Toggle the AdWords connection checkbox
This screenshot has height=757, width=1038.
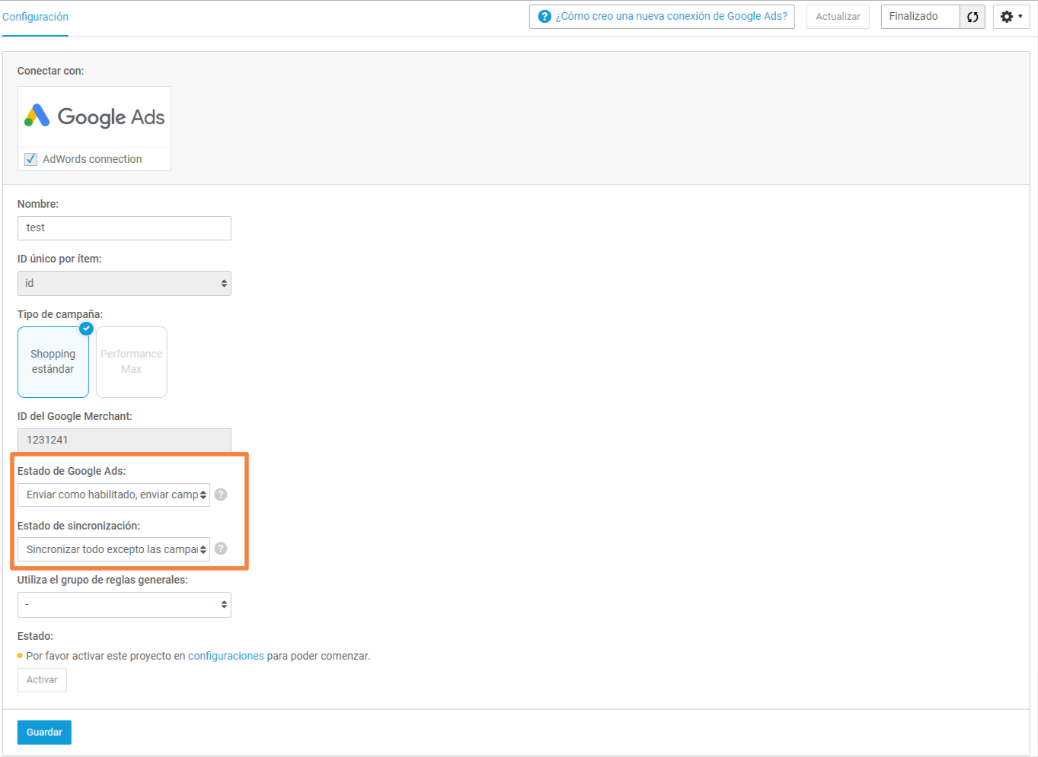pyautogui.click(x=31, y=159)
